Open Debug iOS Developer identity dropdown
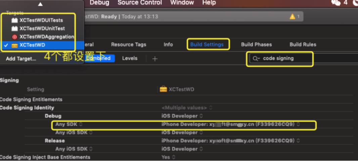The image size is (358, 161). click(x=182, y=116)
